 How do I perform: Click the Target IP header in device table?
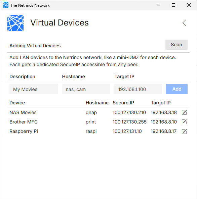(161, 103)
